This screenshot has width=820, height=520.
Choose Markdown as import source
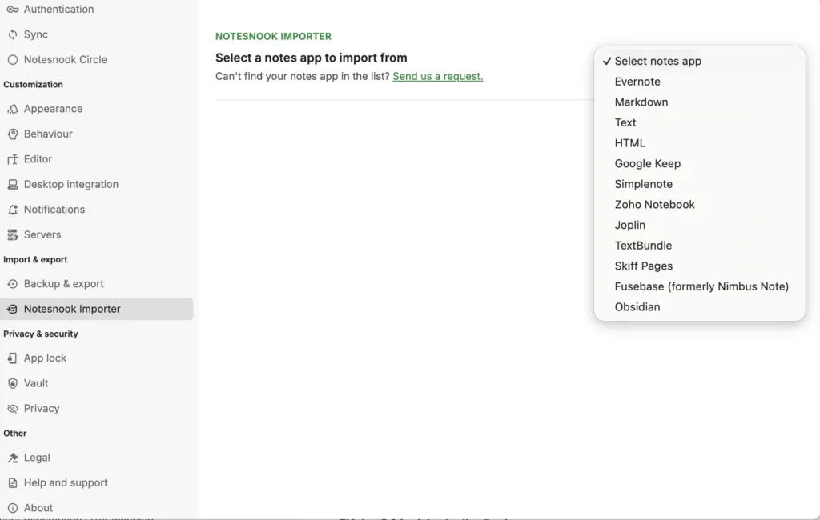click(700, 102)
